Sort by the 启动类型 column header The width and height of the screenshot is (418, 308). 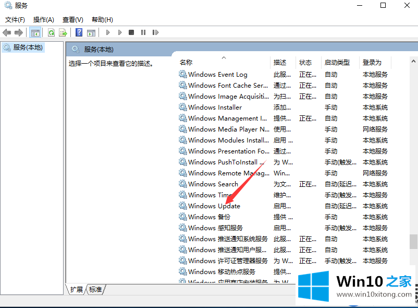[337, 63]
